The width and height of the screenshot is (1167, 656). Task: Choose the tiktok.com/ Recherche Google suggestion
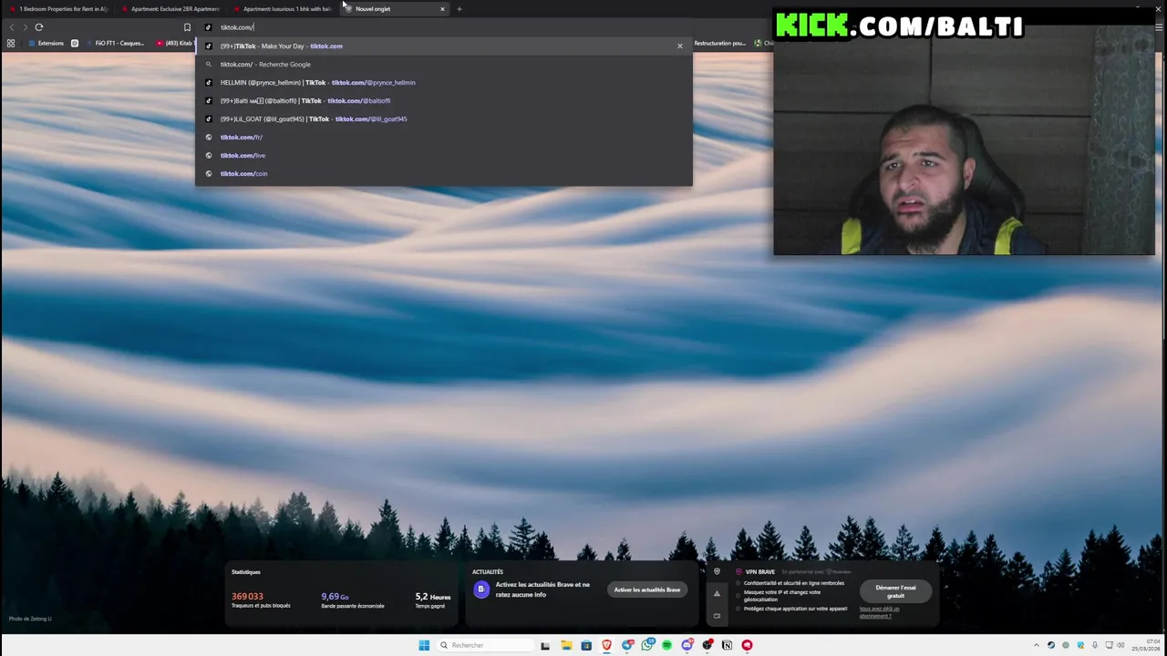tap(444, 64)
